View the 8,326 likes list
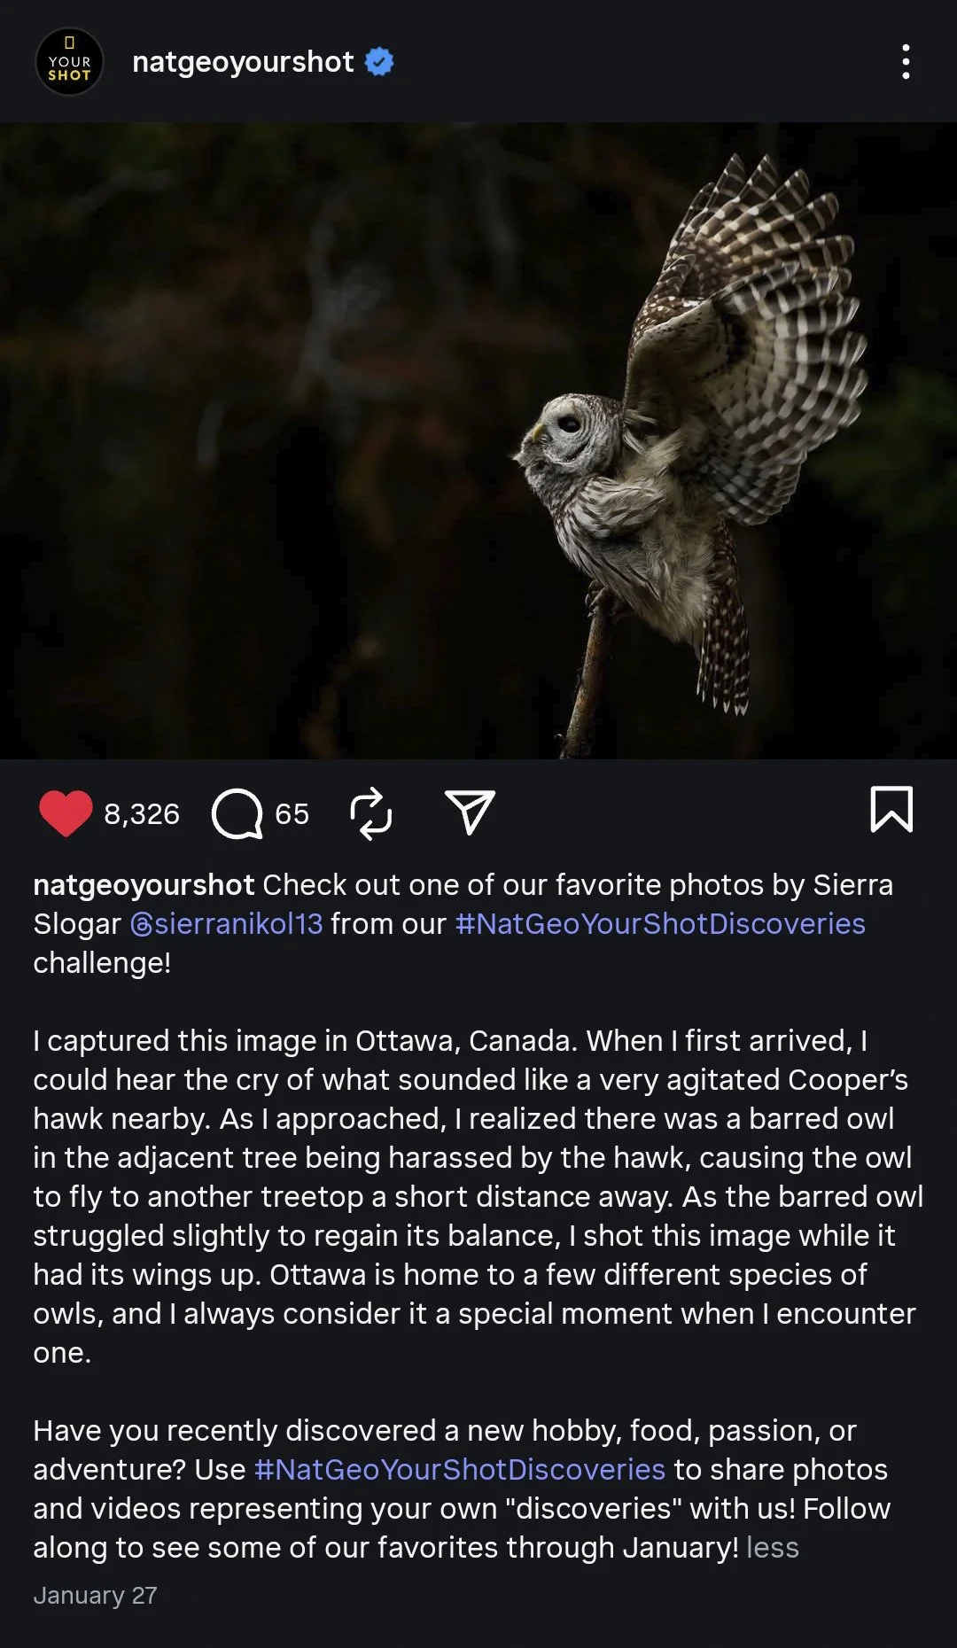The width and height of the screenshot is (957, 1648). click(142, 813)
